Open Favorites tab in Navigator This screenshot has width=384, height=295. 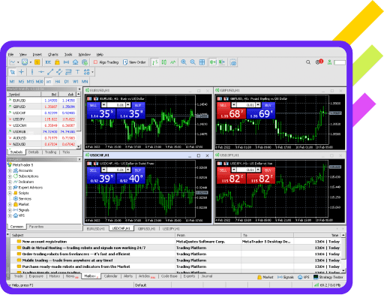36,227
